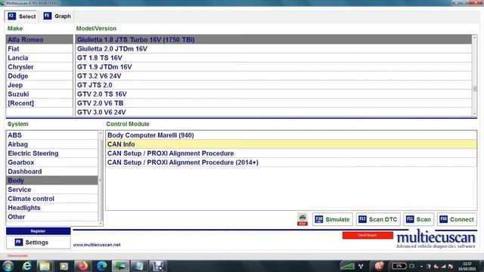Viewport: 484px width, 272px height.
Task: Launch Internet Explorer from taskbar
Action: coord(27,266)
